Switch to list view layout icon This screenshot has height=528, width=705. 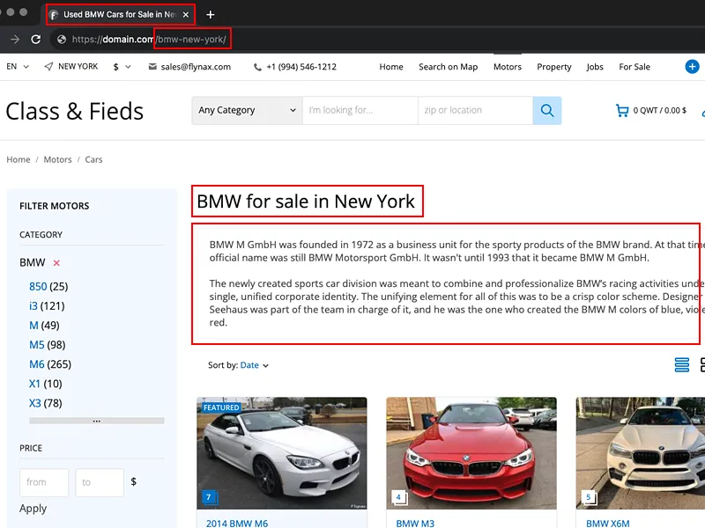(681, 365)
